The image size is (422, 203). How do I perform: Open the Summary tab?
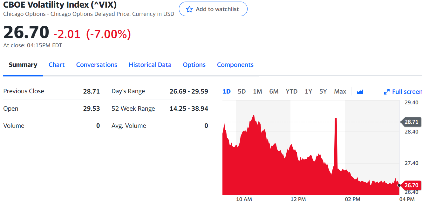(23, 65)
